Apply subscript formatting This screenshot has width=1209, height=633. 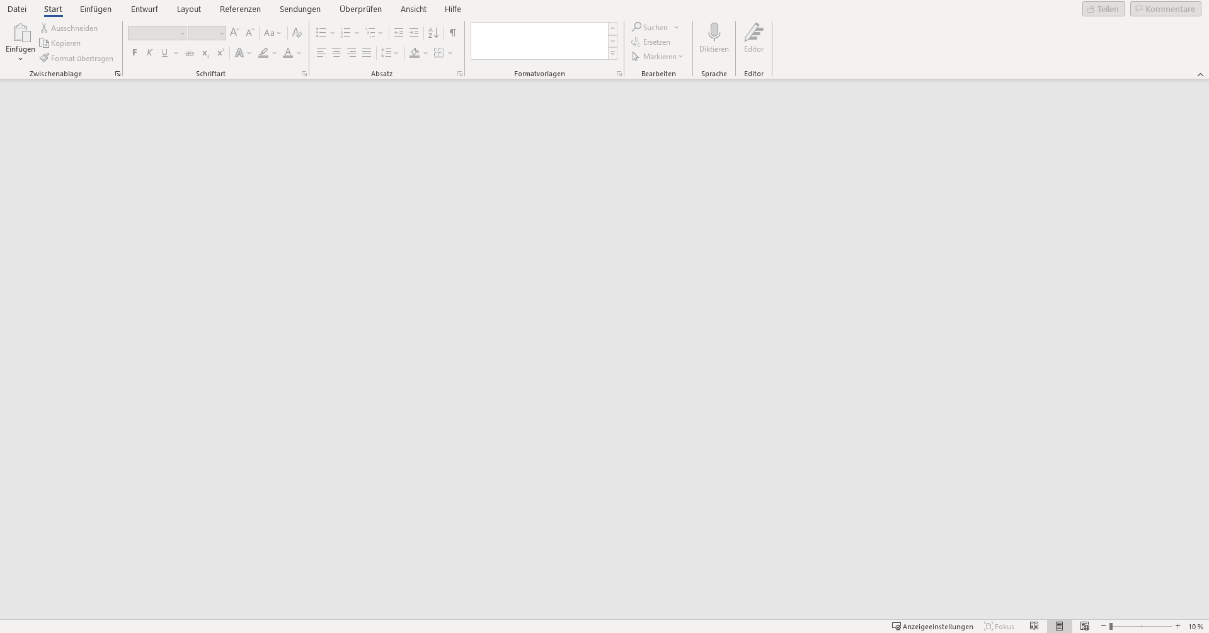coord(205,54)
